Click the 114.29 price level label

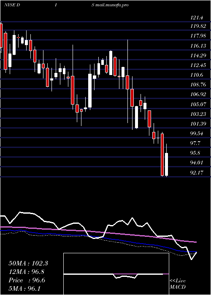coord(198,56)
